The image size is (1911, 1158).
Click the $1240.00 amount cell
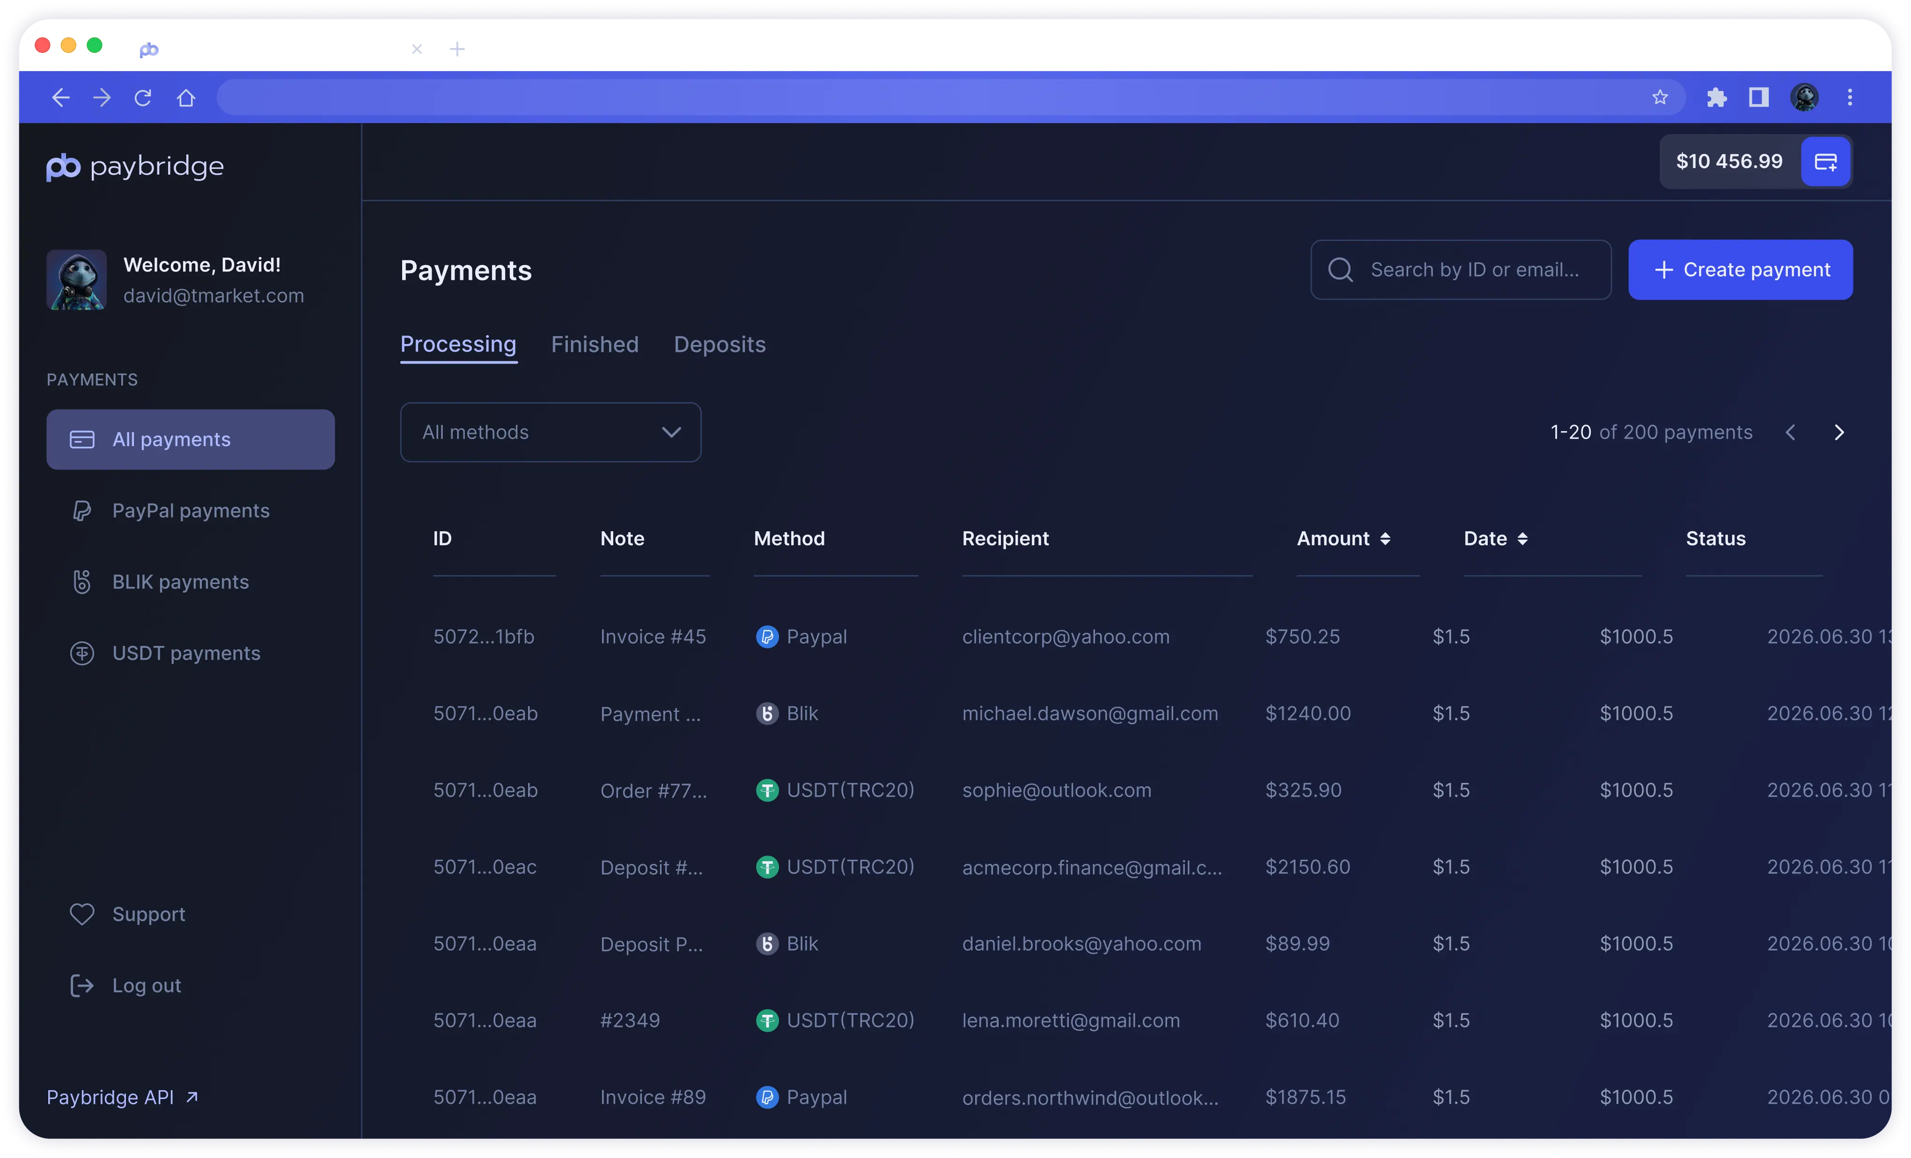coord(1308,714)
